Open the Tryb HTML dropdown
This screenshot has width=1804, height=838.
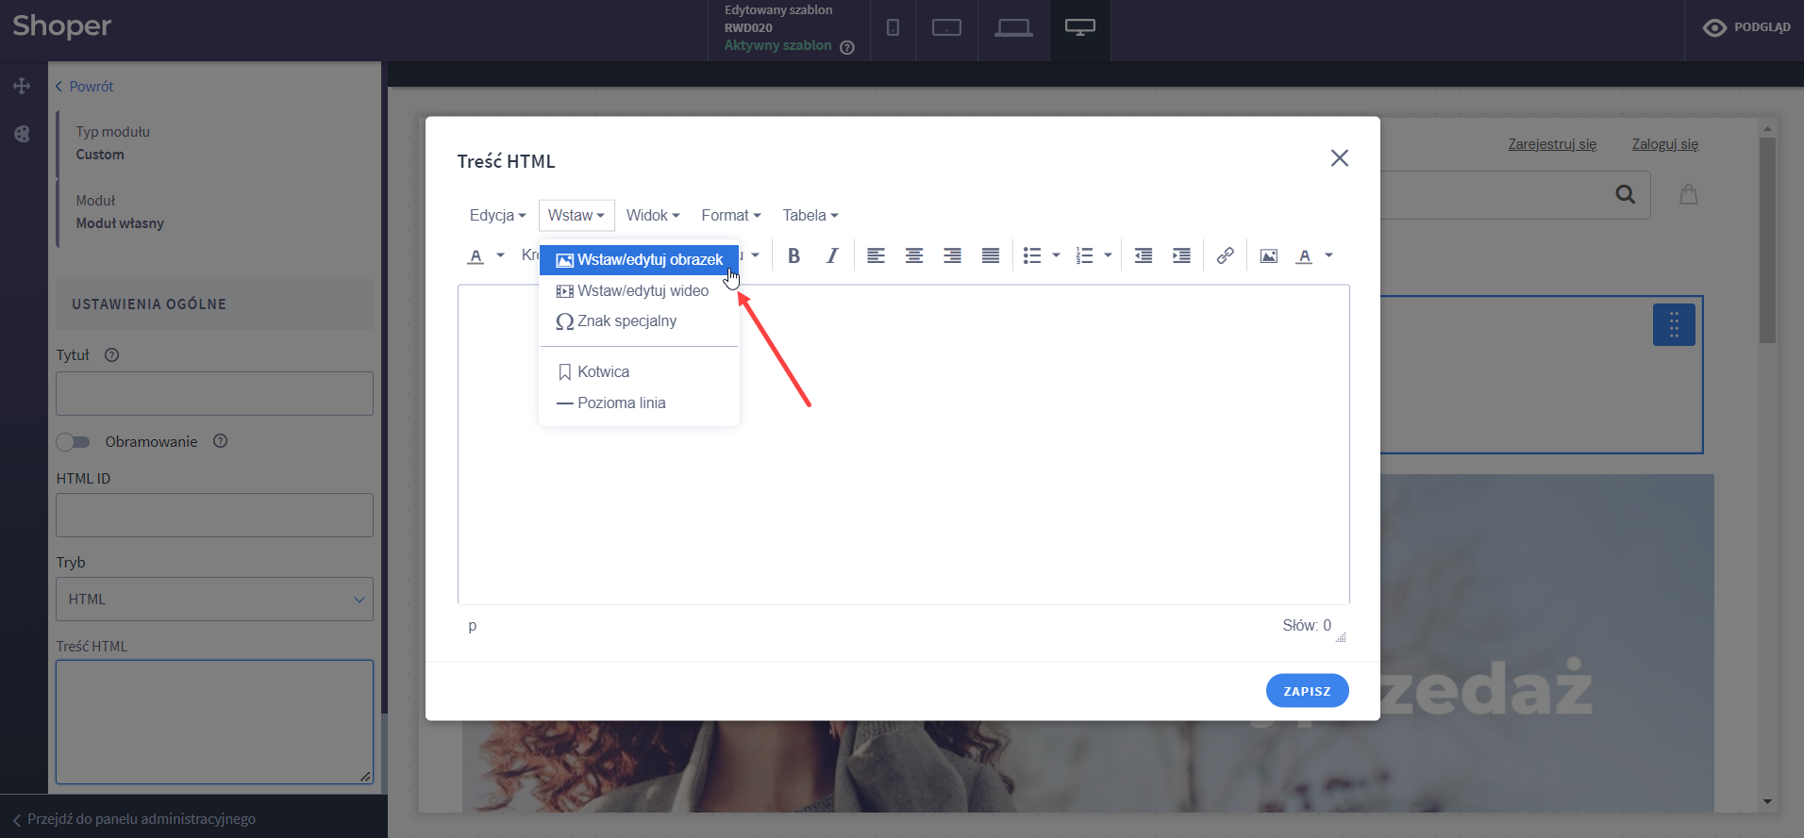[214, 600]
